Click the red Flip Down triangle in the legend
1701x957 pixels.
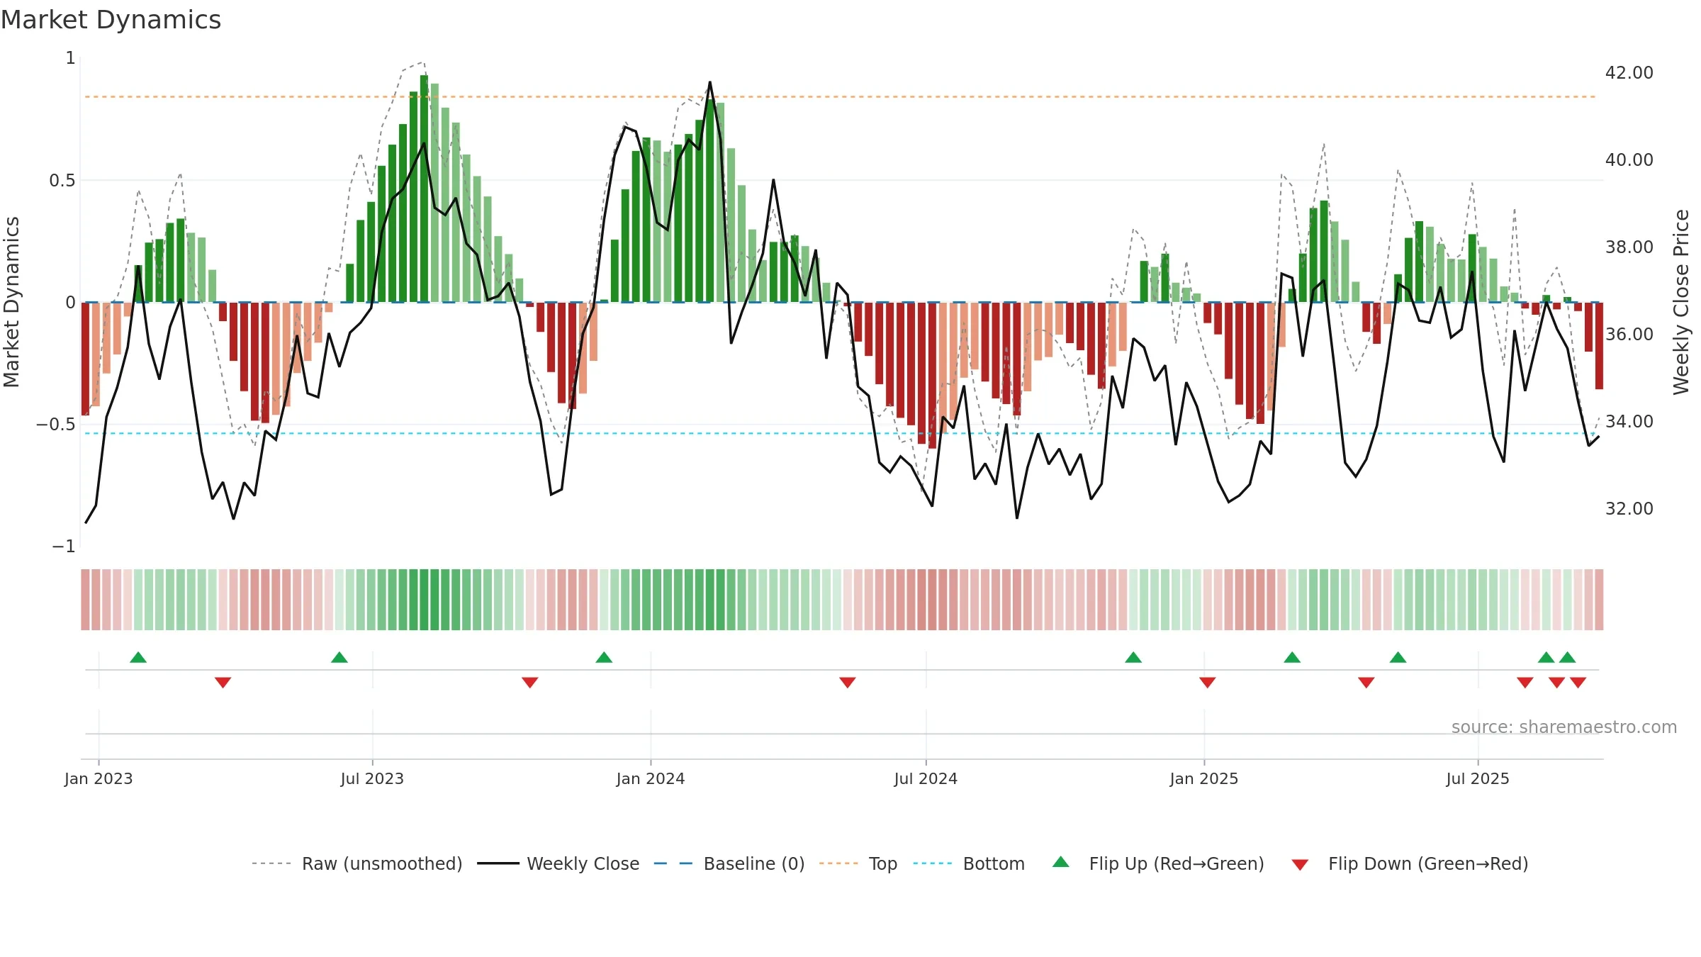coord(1300,865)
